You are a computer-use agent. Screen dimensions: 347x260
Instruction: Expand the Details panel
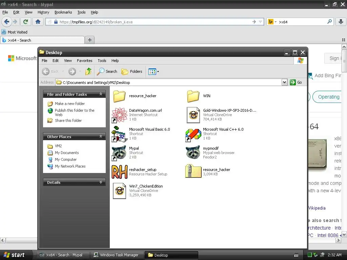coord(101,182)
